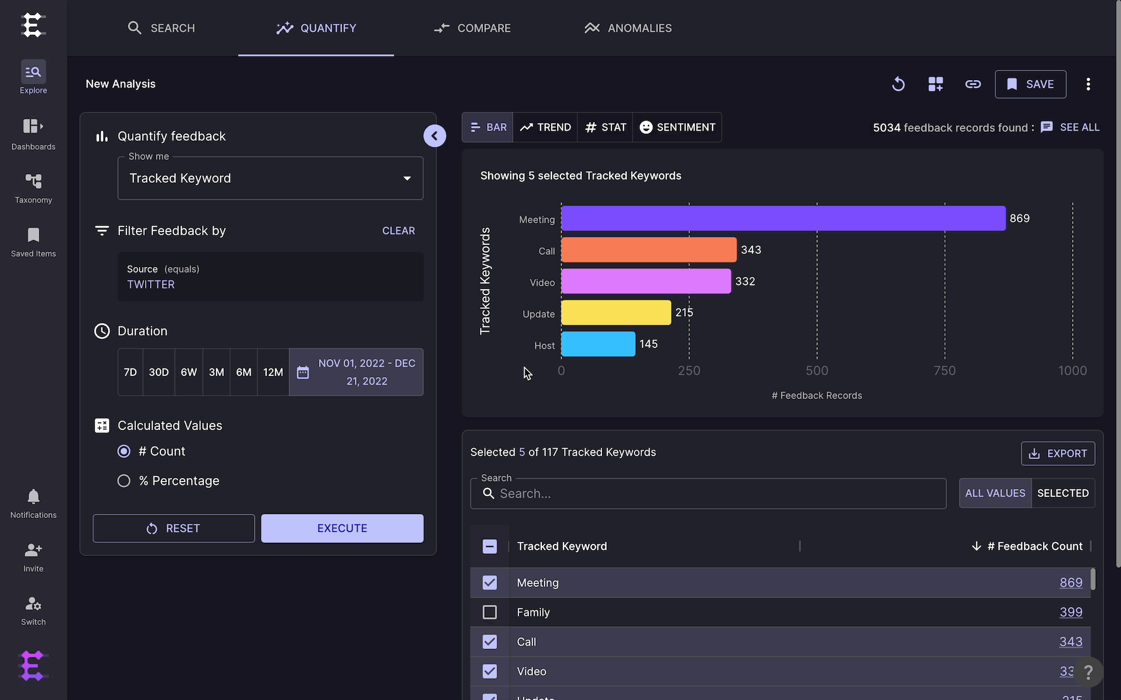Image resolution: width=1121 pixels, height=700 pixels.
Task: Switch to the Compare tab
Action: click(473, 28)
